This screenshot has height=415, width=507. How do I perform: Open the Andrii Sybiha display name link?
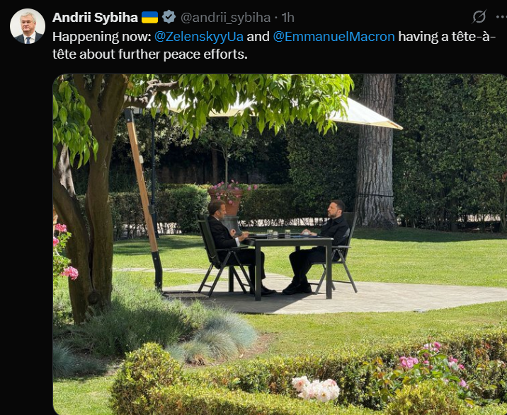(x=95, y=18)
